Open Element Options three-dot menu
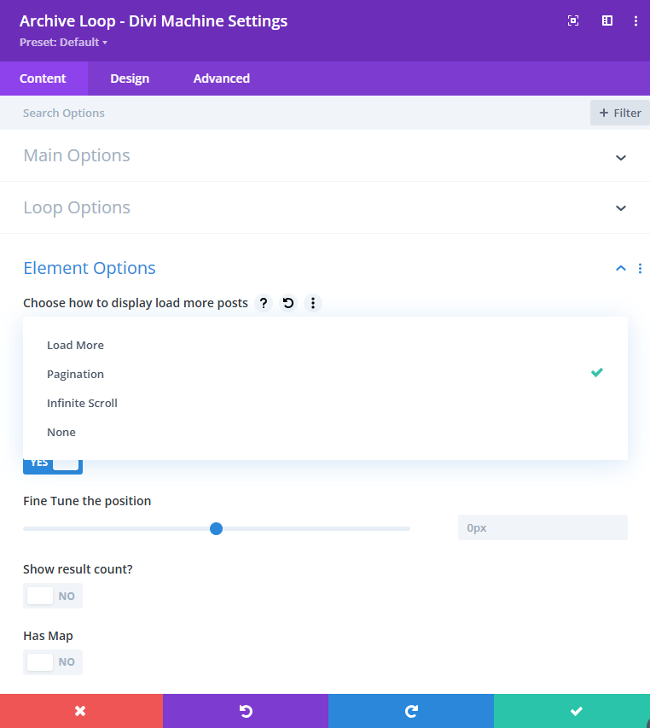650x728 pixels. (640, 268)
